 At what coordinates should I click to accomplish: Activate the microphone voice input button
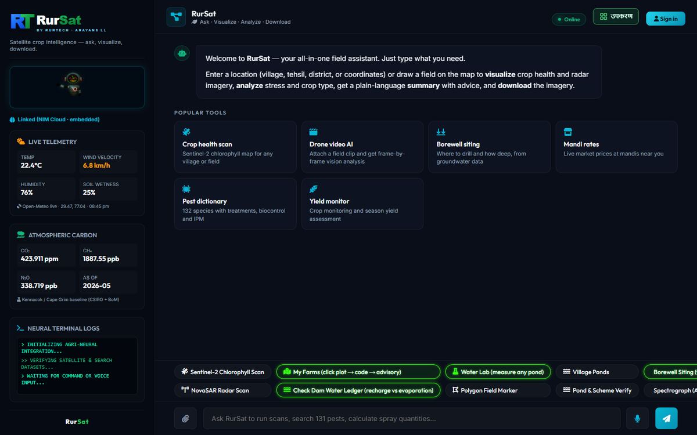[x=637, y=418]
